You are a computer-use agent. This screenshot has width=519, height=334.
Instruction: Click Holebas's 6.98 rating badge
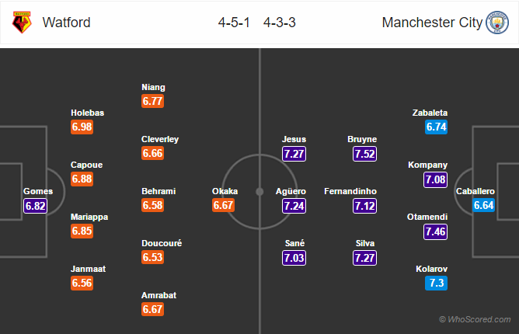(82, 127)
